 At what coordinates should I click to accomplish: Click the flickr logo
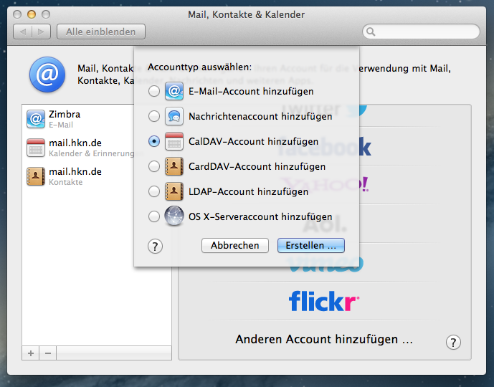[323, 301]
